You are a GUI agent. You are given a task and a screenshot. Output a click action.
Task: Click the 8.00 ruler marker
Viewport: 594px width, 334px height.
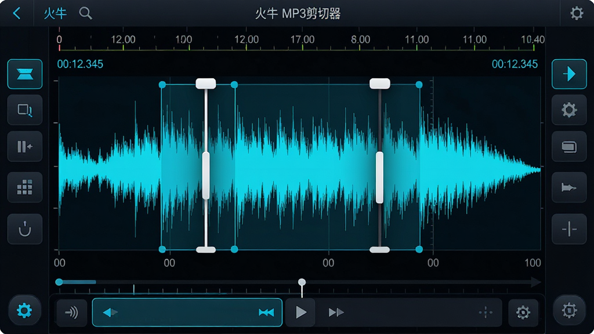coord(360,39)
